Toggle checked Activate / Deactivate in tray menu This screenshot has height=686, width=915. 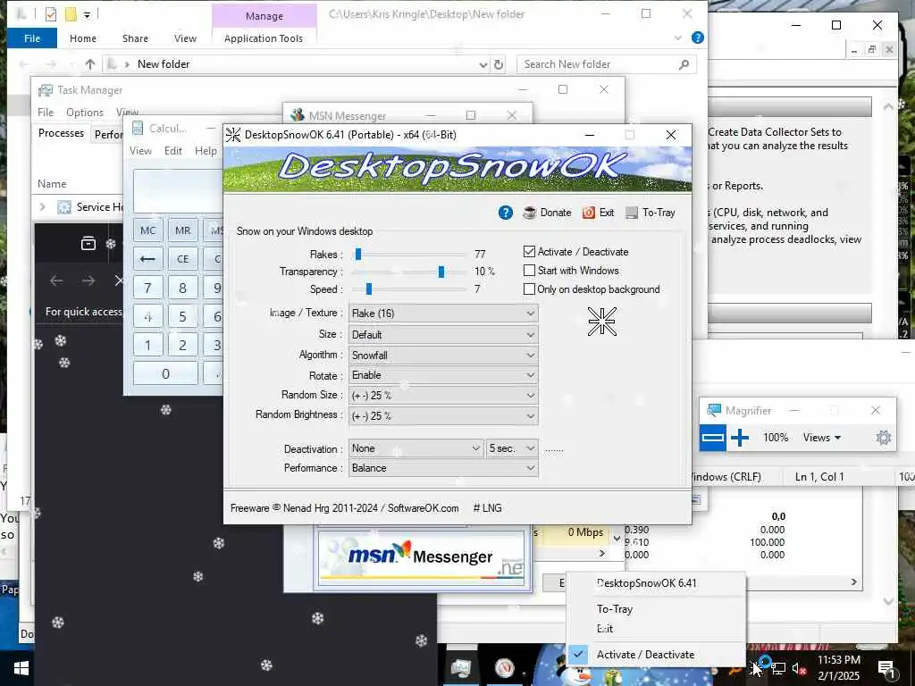coord(645,655)
